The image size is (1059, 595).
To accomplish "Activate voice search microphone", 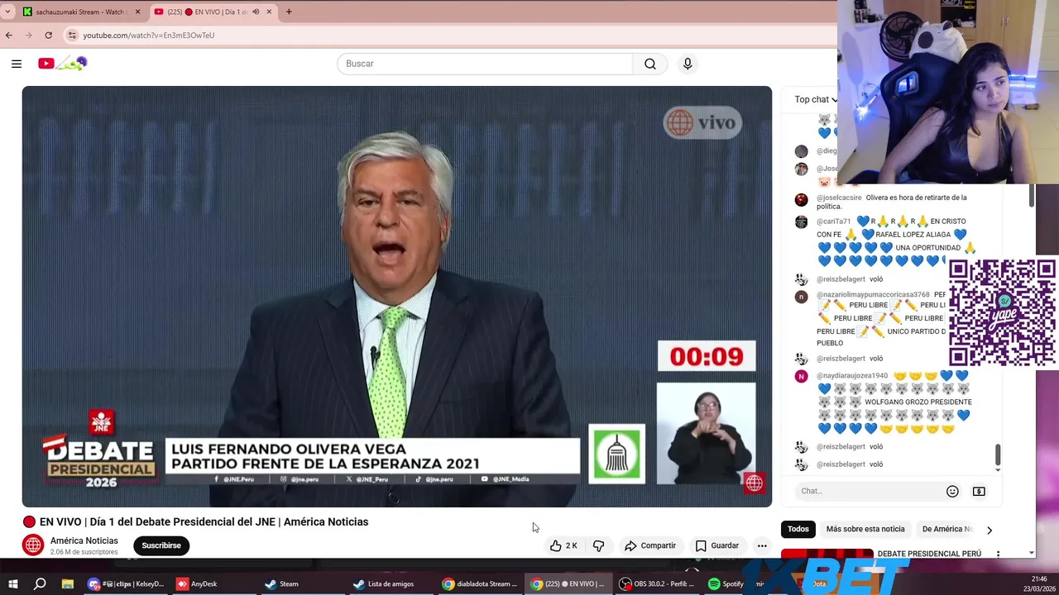I will 688,64.
